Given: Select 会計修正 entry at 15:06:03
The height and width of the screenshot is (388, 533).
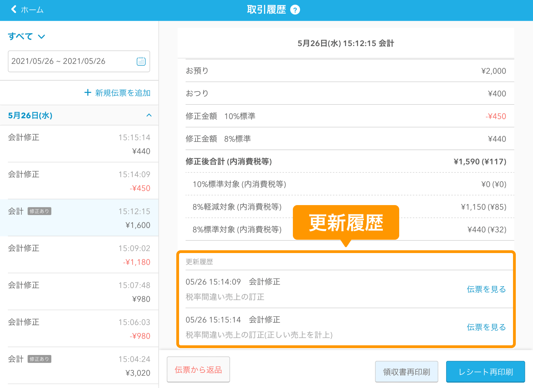Looking at the screenshot, I should click(x=79, y=329).
